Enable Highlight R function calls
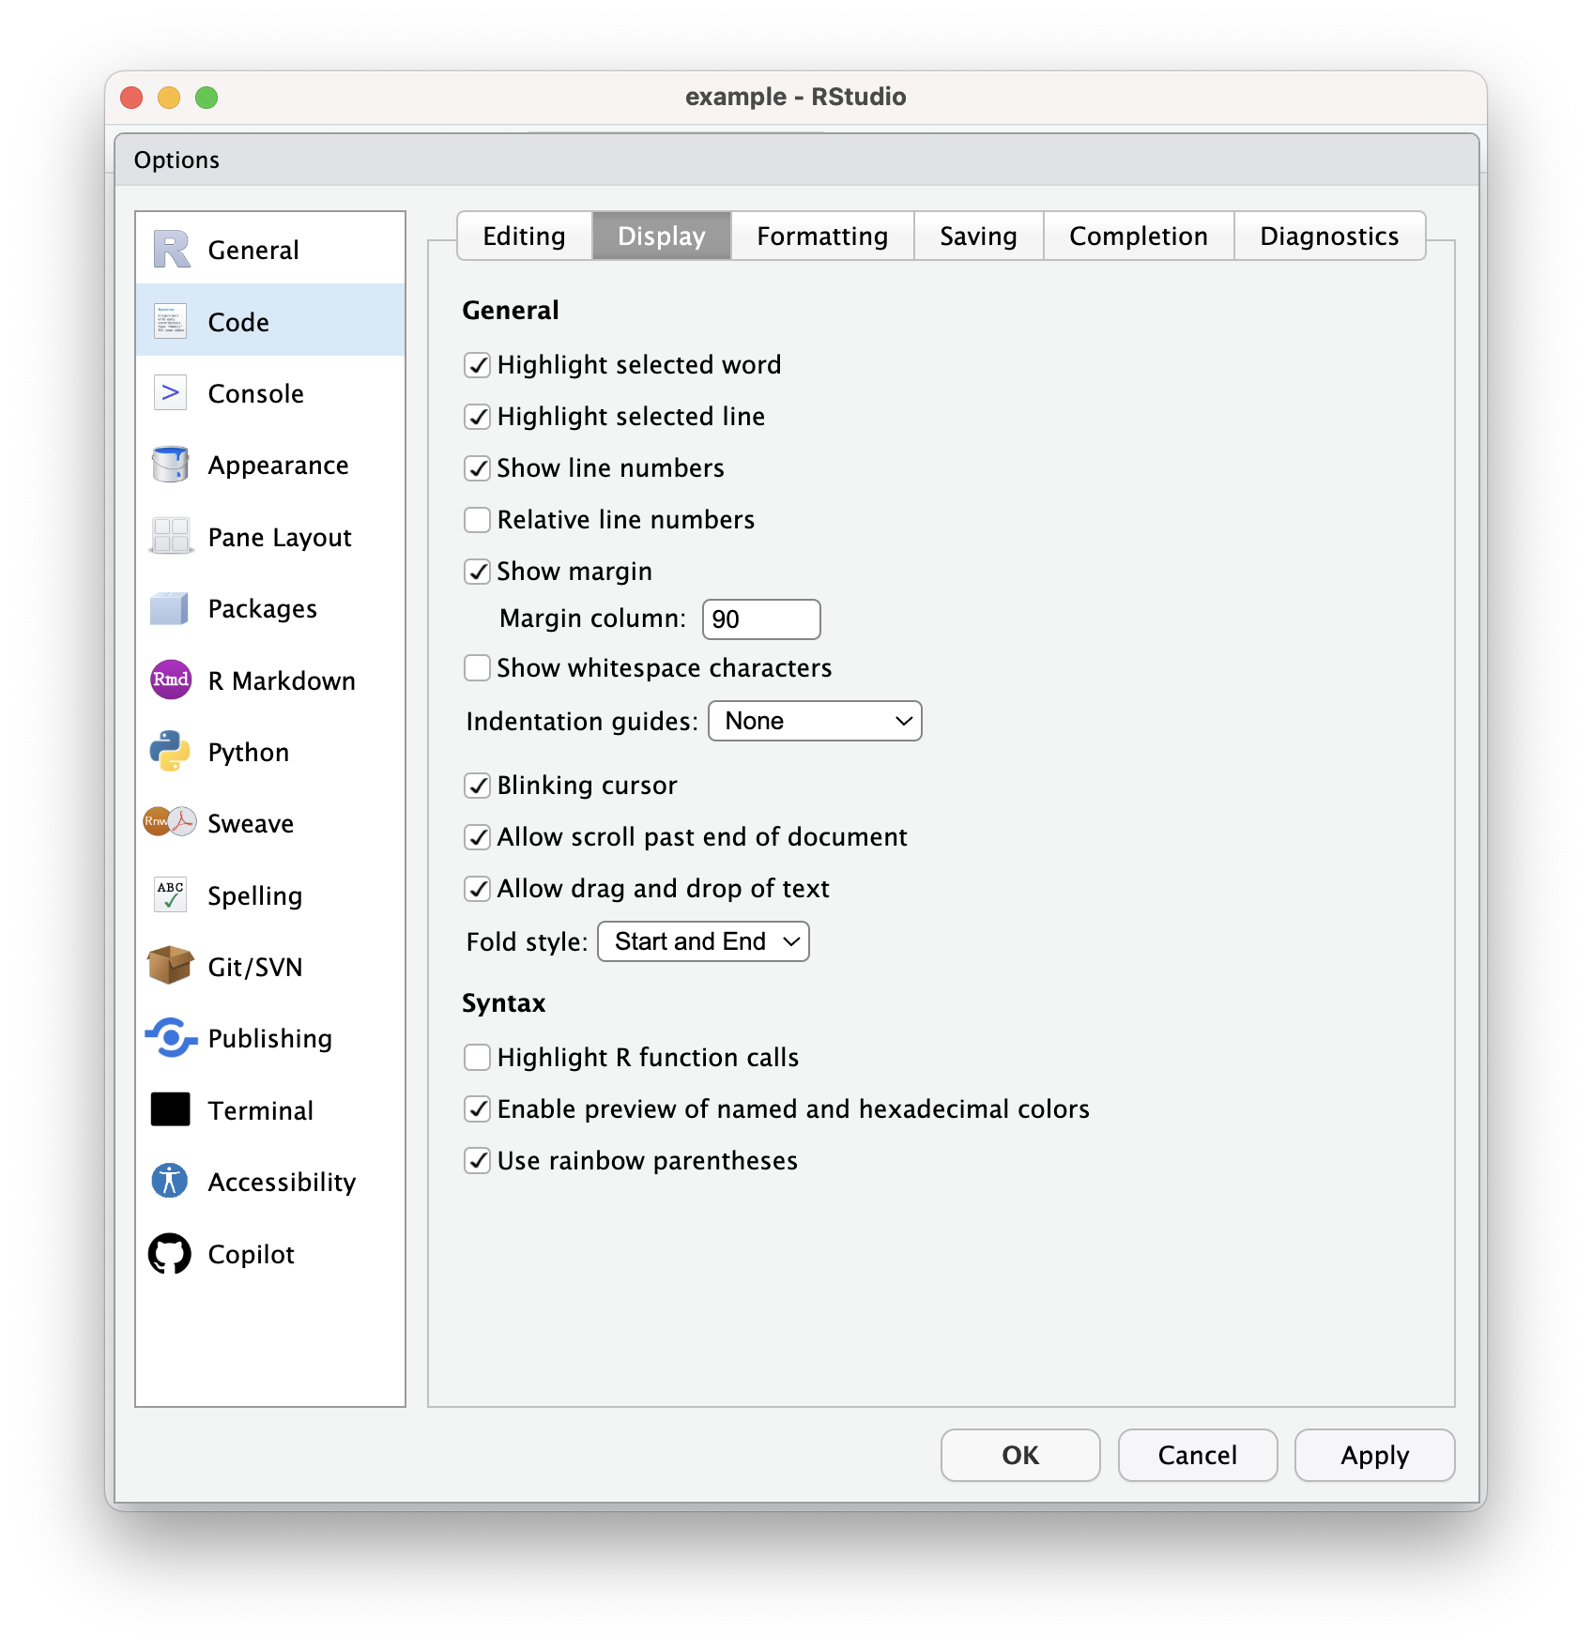 478,1058
